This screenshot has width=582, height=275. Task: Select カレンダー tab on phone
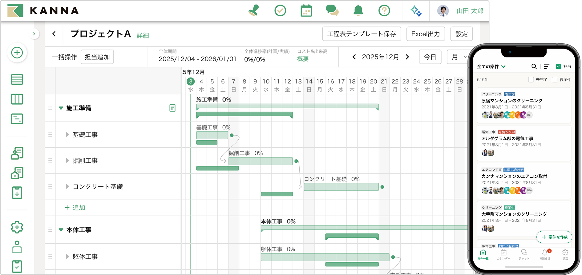(x=503, y=254)
